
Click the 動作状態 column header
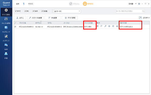[x=124, y=23]
